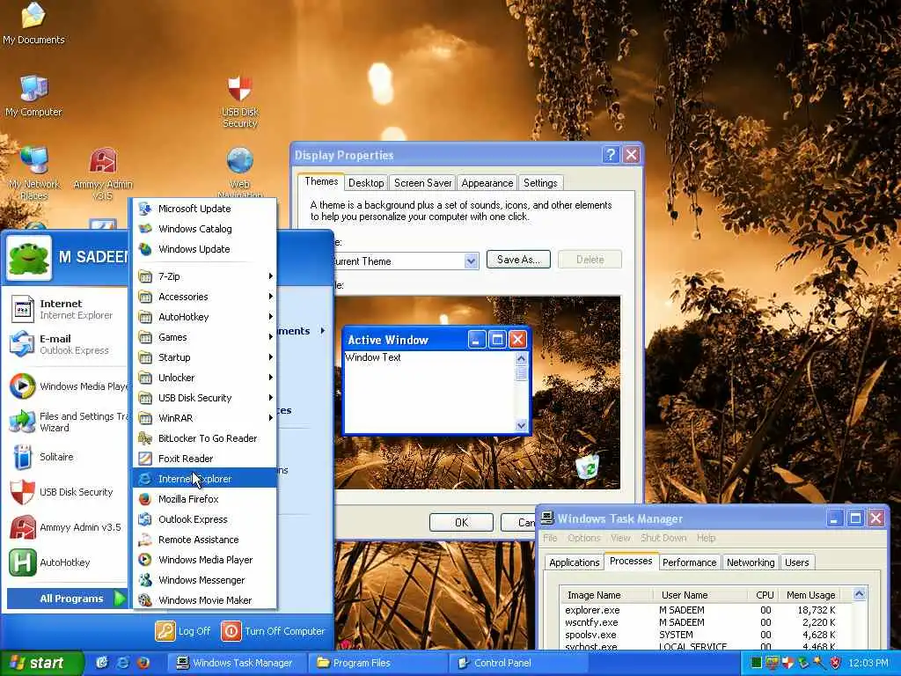Select spoolsv.exe process row
This screenshot has width=901, height=676.
pos(702,635)
